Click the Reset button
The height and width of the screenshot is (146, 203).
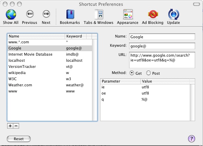click(19, 139)
